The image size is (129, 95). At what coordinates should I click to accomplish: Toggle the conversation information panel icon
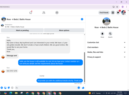pos(82,19)
